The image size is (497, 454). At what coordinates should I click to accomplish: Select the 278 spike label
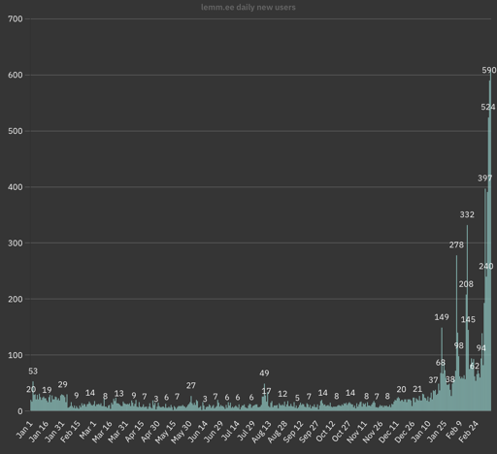456,245
